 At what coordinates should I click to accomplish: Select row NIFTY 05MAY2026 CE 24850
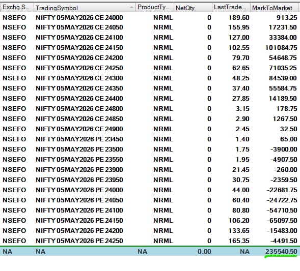point(150,119)
